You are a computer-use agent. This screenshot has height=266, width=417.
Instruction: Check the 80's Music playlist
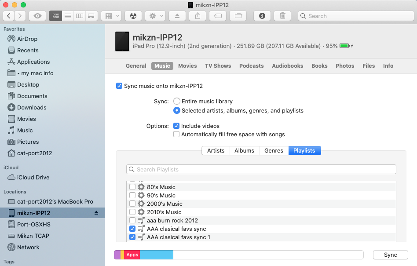132,187
